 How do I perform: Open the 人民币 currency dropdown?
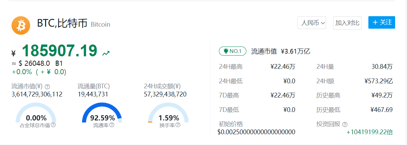[312, 23]
